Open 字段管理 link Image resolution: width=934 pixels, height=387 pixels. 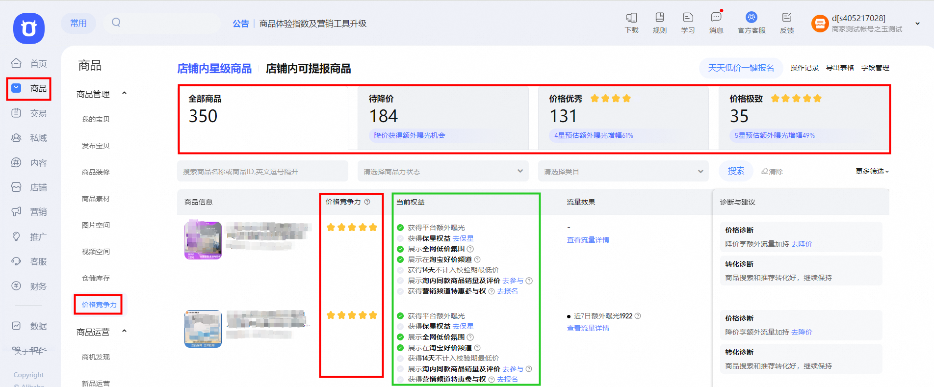[875, 68]
